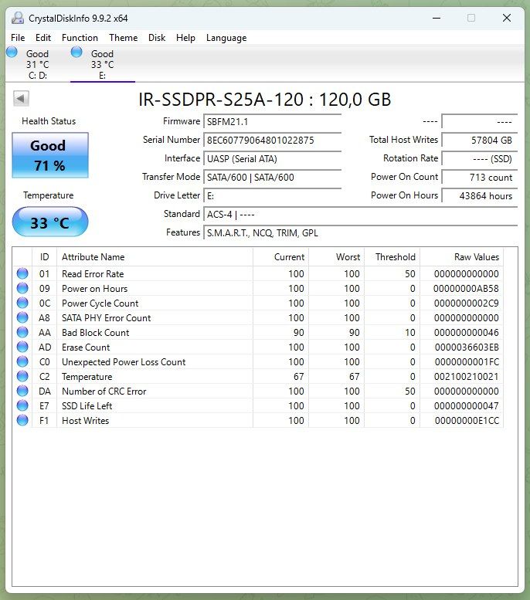Click status orb for Host Writes row
This screenshot has height=600, width=530.
[22, 420]
